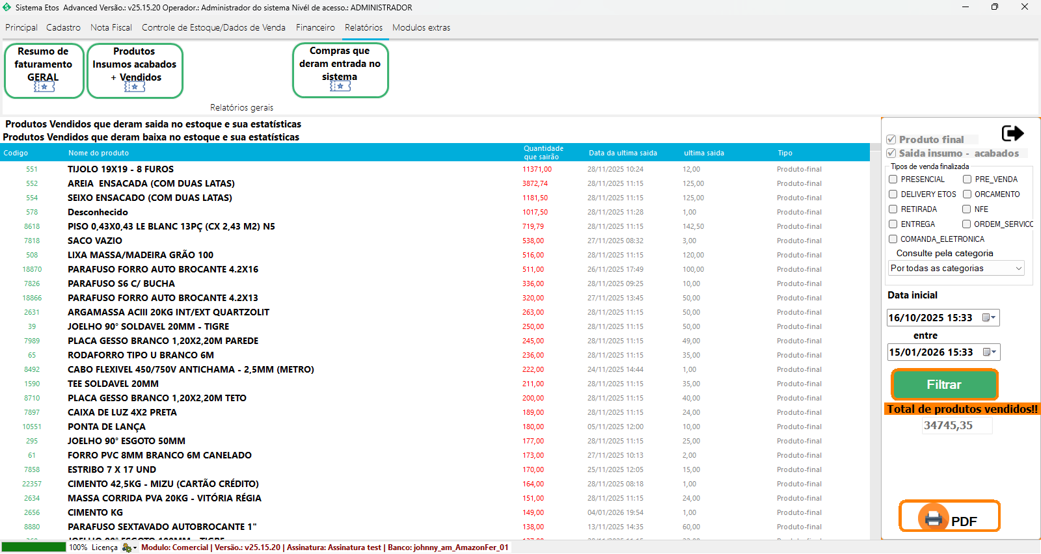Screen dimensions: 1041x554
Task: Click the exit arrow icon in filter panel
Action: tap(1012, 133)
